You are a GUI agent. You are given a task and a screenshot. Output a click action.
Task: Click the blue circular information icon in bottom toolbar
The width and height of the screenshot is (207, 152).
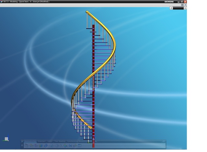[46, 146]
